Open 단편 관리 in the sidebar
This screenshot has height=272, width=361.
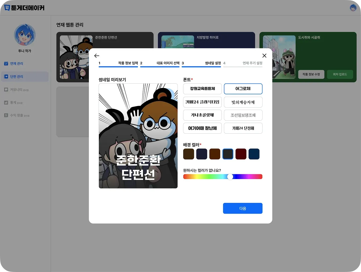point(25,76)
